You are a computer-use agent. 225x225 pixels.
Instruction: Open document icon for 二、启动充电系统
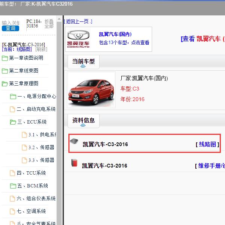click(x=12, y=109)
